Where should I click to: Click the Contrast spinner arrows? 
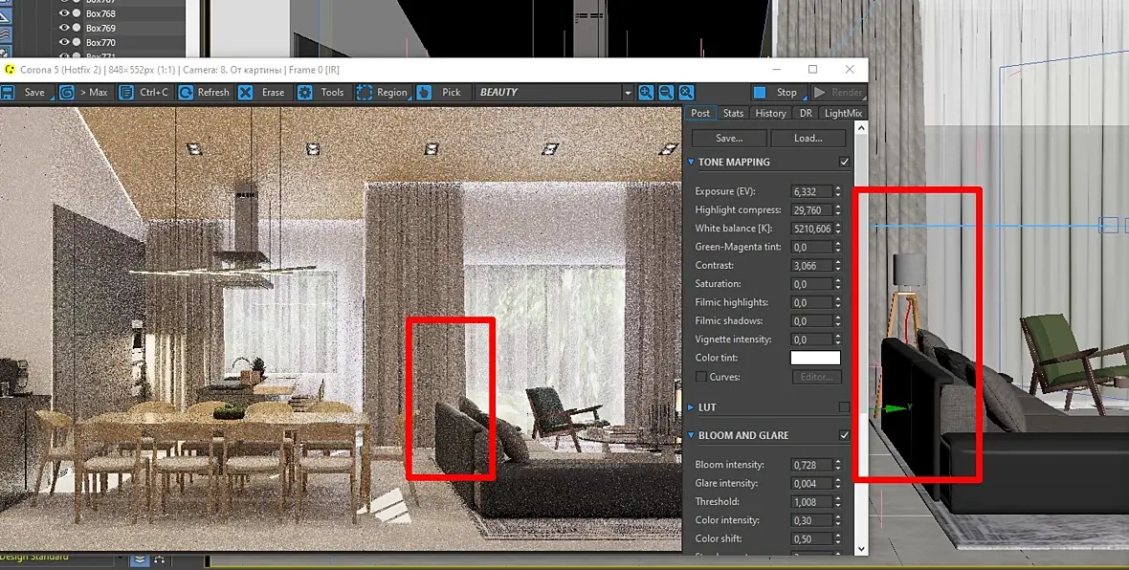pyautogui.click(x=837, y=266)
